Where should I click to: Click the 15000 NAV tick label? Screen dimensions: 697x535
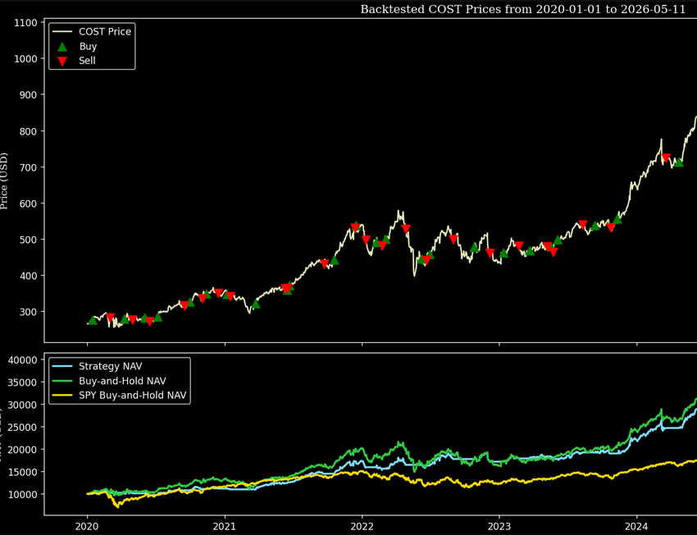tap(23, 472)
